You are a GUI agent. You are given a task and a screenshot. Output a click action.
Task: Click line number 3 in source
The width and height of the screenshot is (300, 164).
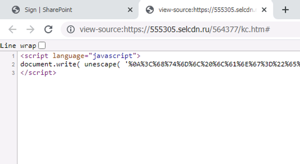coord(13,73)
